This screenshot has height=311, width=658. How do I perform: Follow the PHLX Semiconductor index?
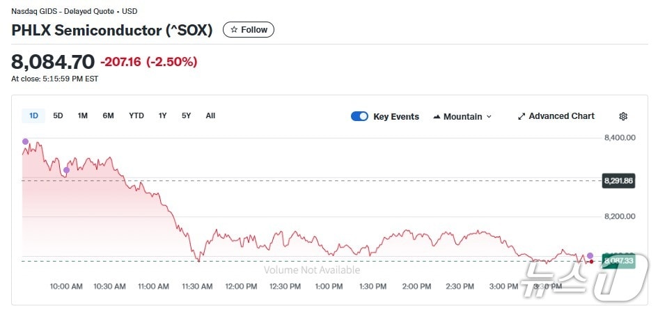pos(249,30)
